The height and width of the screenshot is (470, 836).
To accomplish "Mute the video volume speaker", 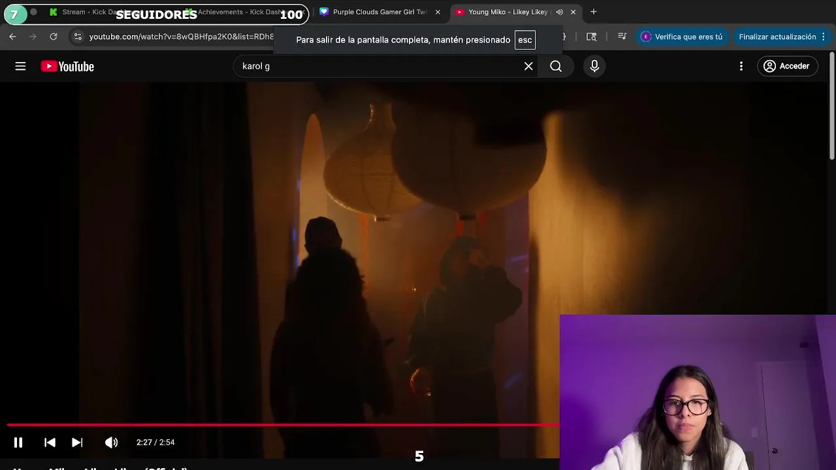I will coord(112,443).
